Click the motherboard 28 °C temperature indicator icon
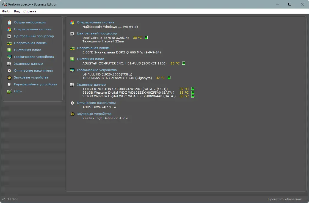Screen dimensions: 309x203 [x=184, y=63]
